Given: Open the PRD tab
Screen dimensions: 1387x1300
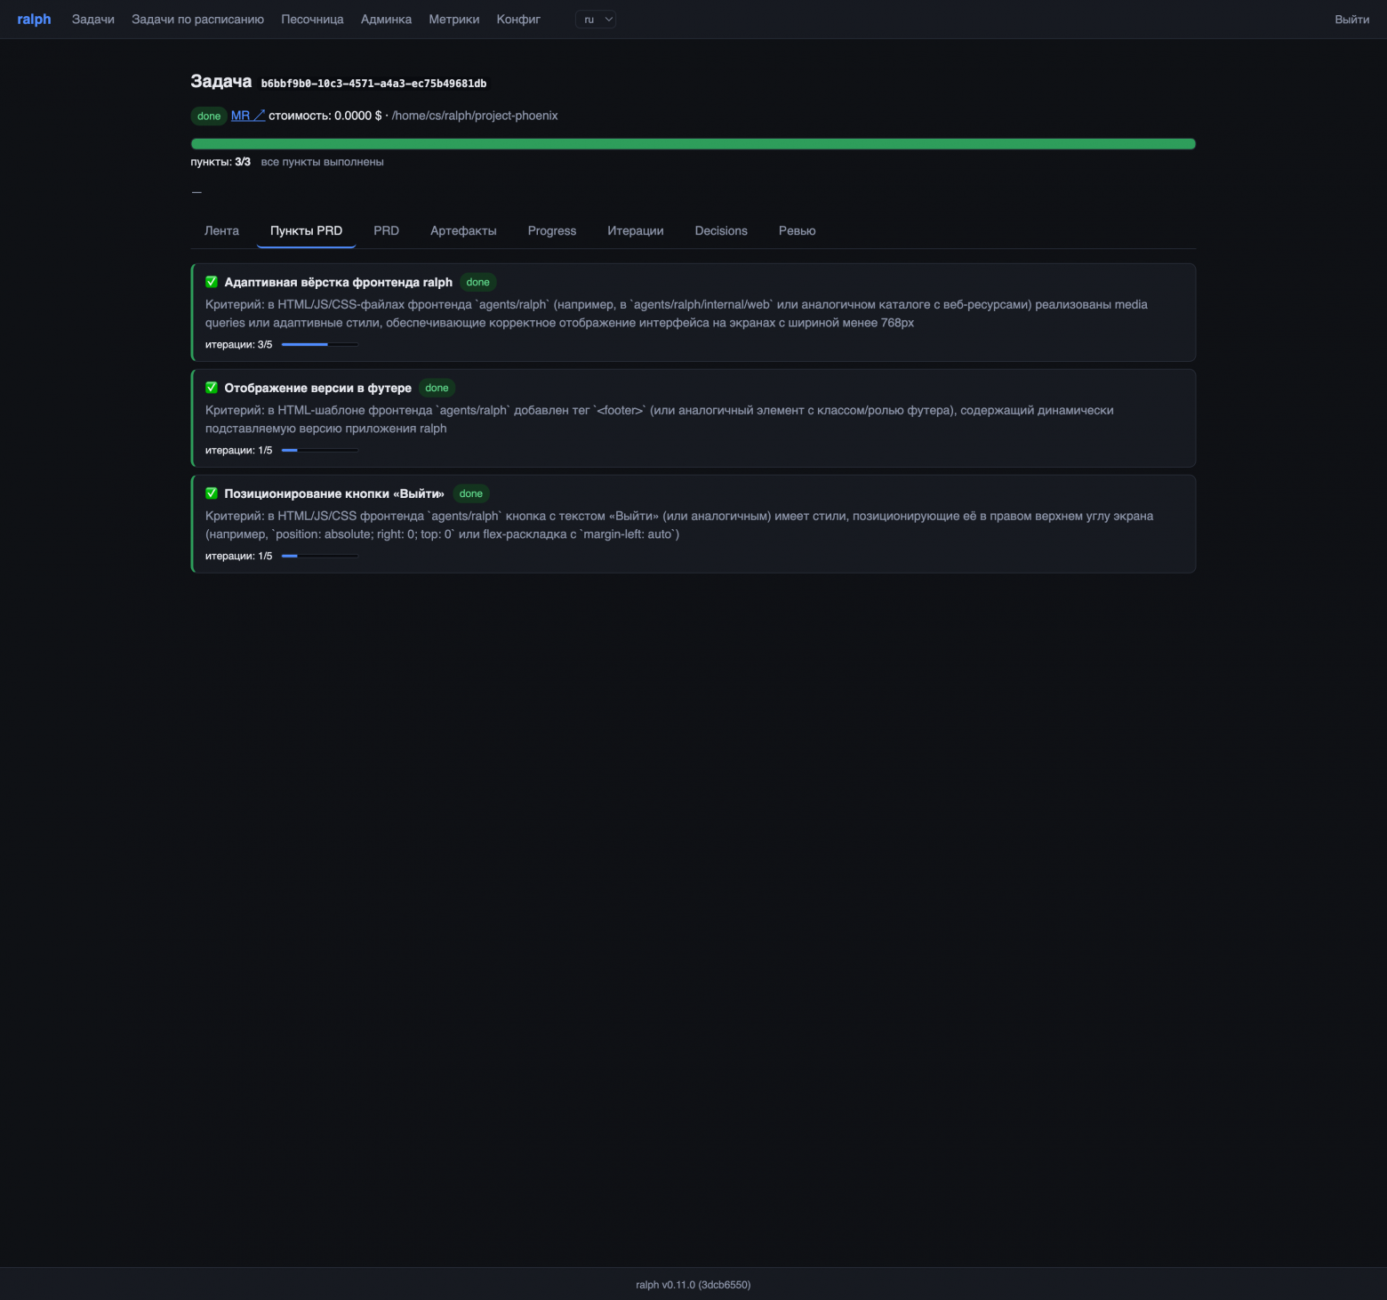Looking at the screenshot, I should (386, 231).
